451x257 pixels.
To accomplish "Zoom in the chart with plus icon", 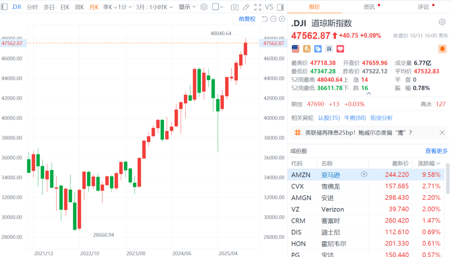I will pos(282,19).
